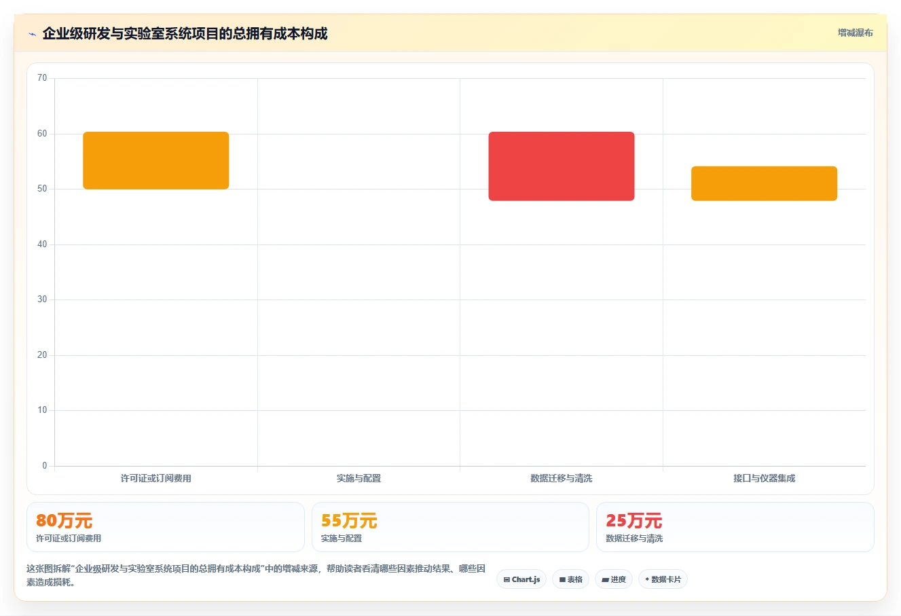The width and height of the screenshot is (901, 616).
Task: Click the y-axis value 60
Action: [42, 134]
